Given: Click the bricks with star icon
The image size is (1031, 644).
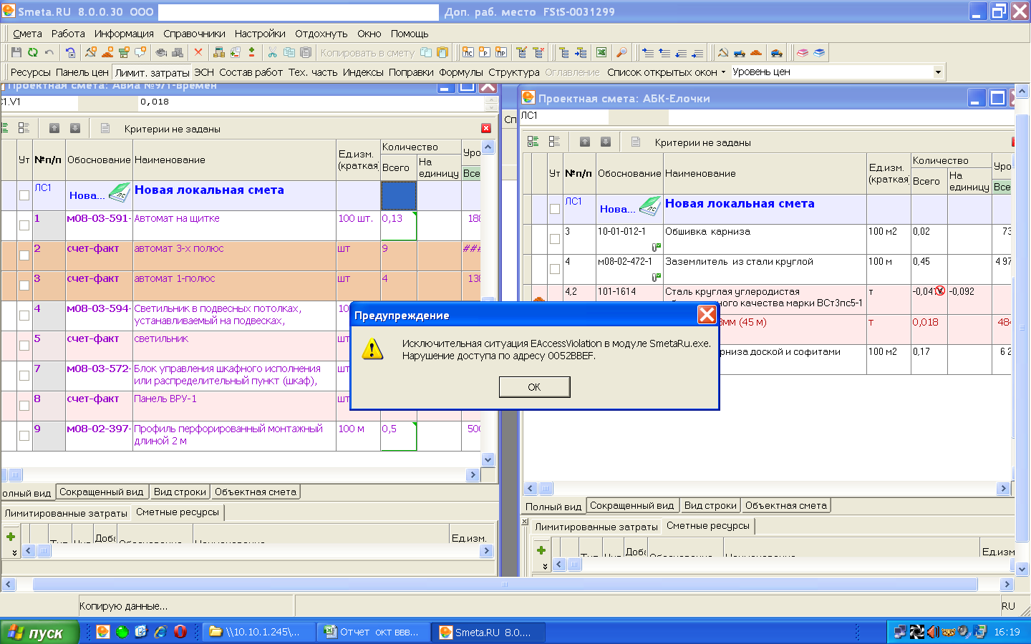Looking at the screenshot, I should pyautogui.click(x=107, y=52).
